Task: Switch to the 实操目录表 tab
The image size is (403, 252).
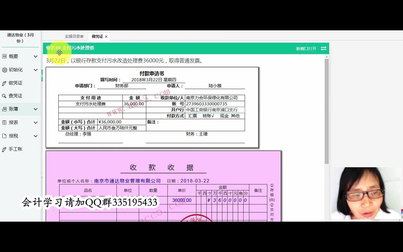Action: coord(74,36)
